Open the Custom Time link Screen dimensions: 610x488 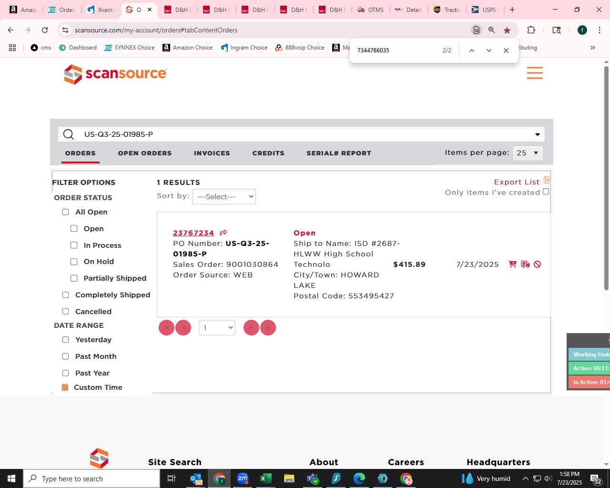click(98, 387)
